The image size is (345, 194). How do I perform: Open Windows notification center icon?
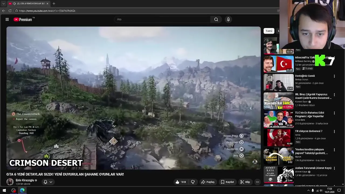[339, 190]
